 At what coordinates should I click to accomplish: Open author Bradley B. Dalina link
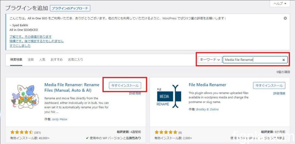click(x=207, y=109)
